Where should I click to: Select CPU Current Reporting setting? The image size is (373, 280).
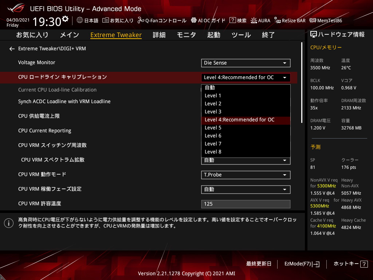coord(44,131)
